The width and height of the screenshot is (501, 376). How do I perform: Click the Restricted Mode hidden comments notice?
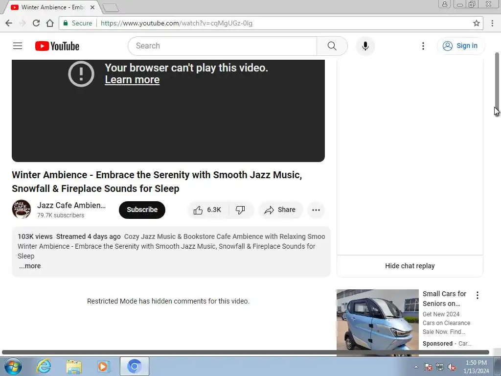pos(168,301)
